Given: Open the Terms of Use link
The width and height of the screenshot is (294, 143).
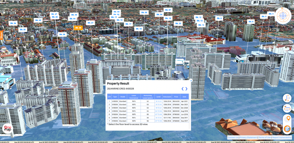Looking at the screenshot, I should pos(265,137).
